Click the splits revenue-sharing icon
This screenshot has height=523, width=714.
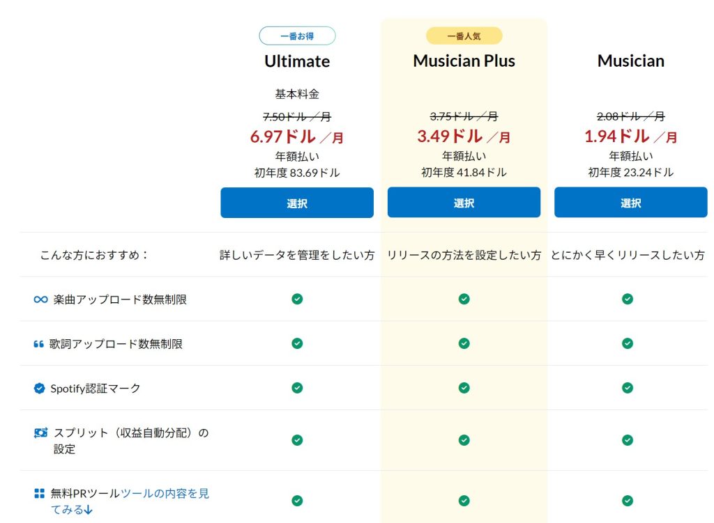point(40,433)
